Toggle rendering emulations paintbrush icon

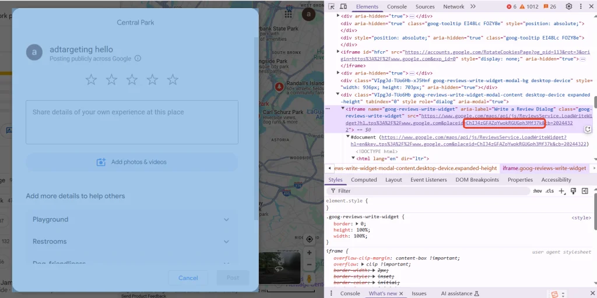tap(574, 191)
